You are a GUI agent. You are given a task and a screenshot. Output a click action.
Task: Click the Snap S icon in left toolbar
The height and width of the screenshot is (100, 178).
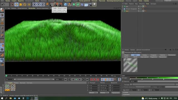coord(2,49)
